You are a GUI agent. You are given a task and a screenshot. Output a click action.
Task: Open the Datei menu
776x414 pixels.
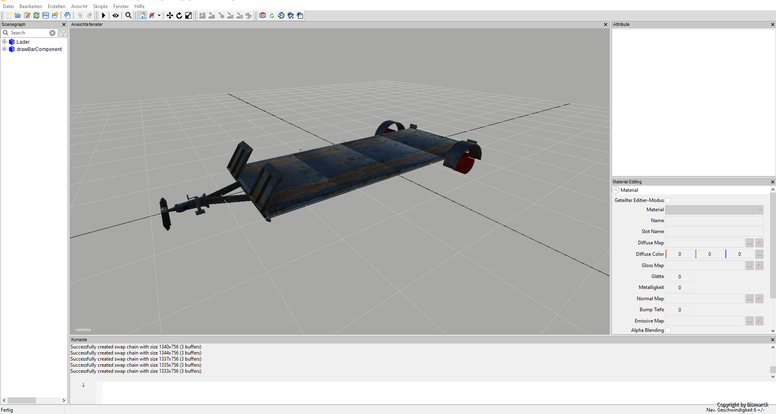[x=8, y=6]
